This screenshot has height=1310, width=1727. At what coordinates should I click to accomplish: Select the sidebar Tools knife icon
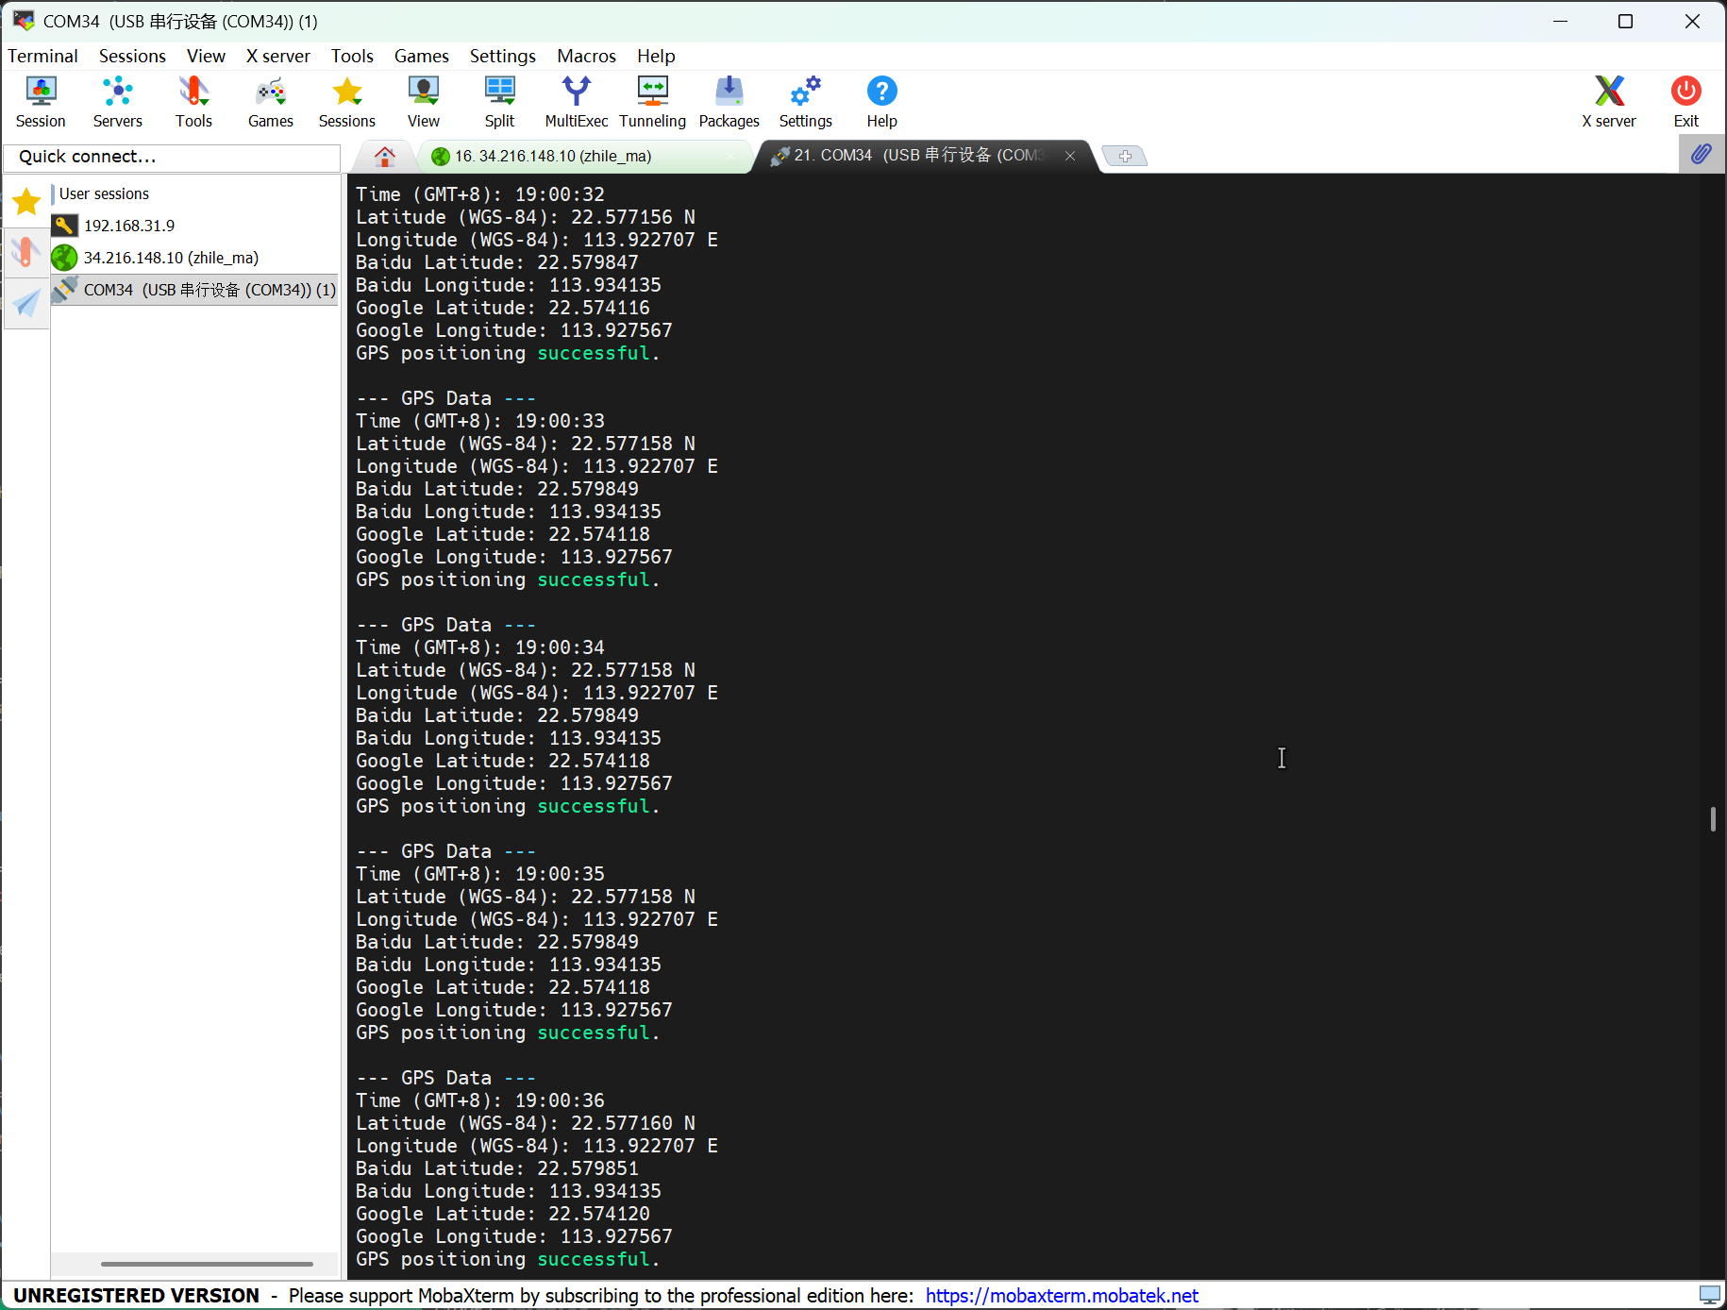[x=26, y=253]
